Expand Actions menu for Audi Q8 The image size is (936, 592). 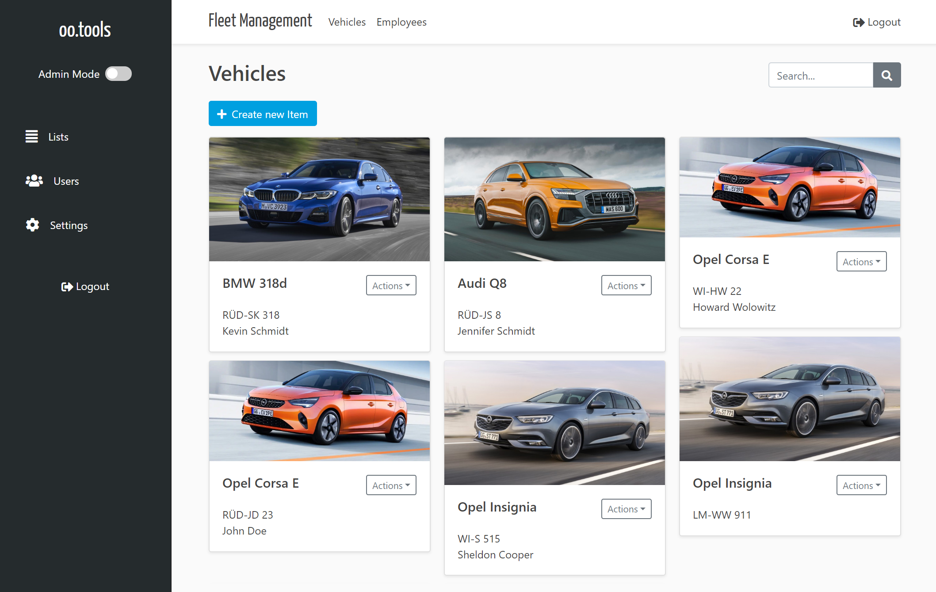[626, 285]
